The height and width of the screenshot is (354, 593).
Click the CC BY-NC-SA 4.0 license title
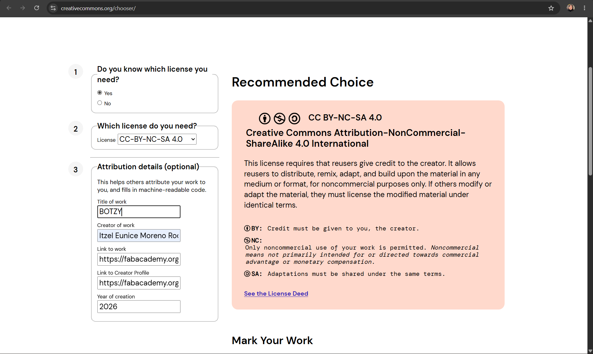click(x=345, y=118)
